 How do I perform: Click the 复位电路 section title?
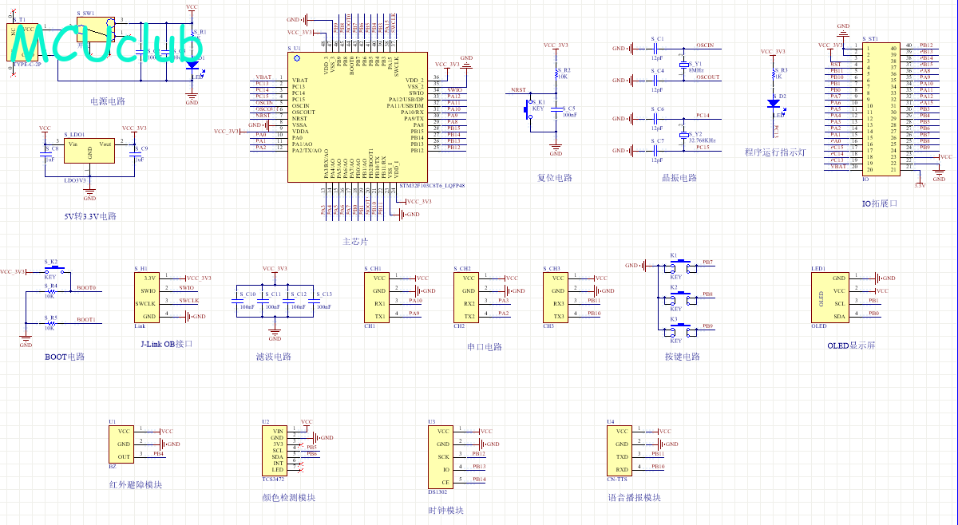tap(555, 177)
